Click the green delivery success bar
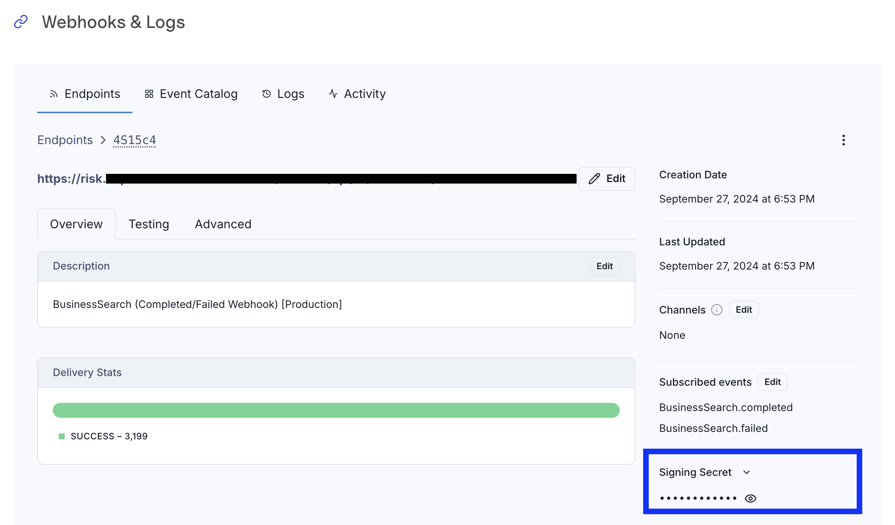The height and width of the screenshot is (525, 895). pos(336,410)
